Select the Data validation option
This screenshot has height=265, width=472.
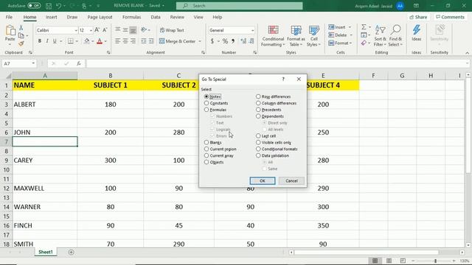[258, 155]
